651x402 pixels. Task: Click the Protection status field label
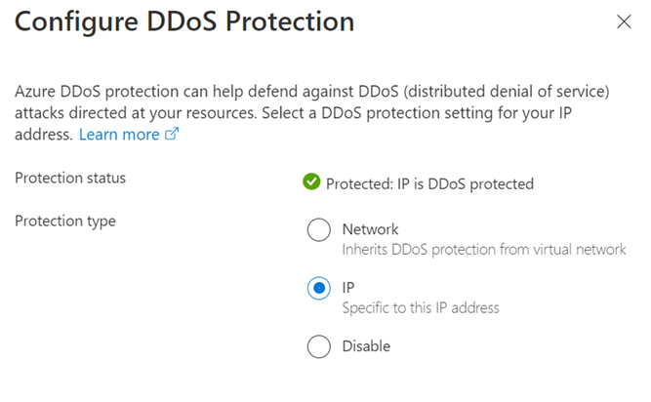pyautogui.click(x=70, y=178)
